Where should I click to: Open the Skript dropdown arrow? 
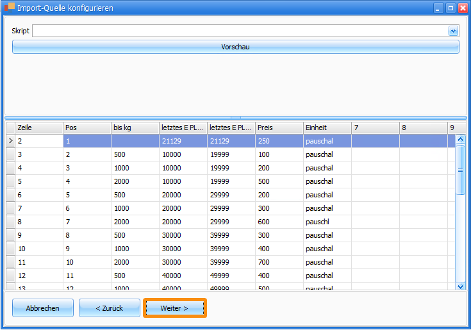[454, 31]
